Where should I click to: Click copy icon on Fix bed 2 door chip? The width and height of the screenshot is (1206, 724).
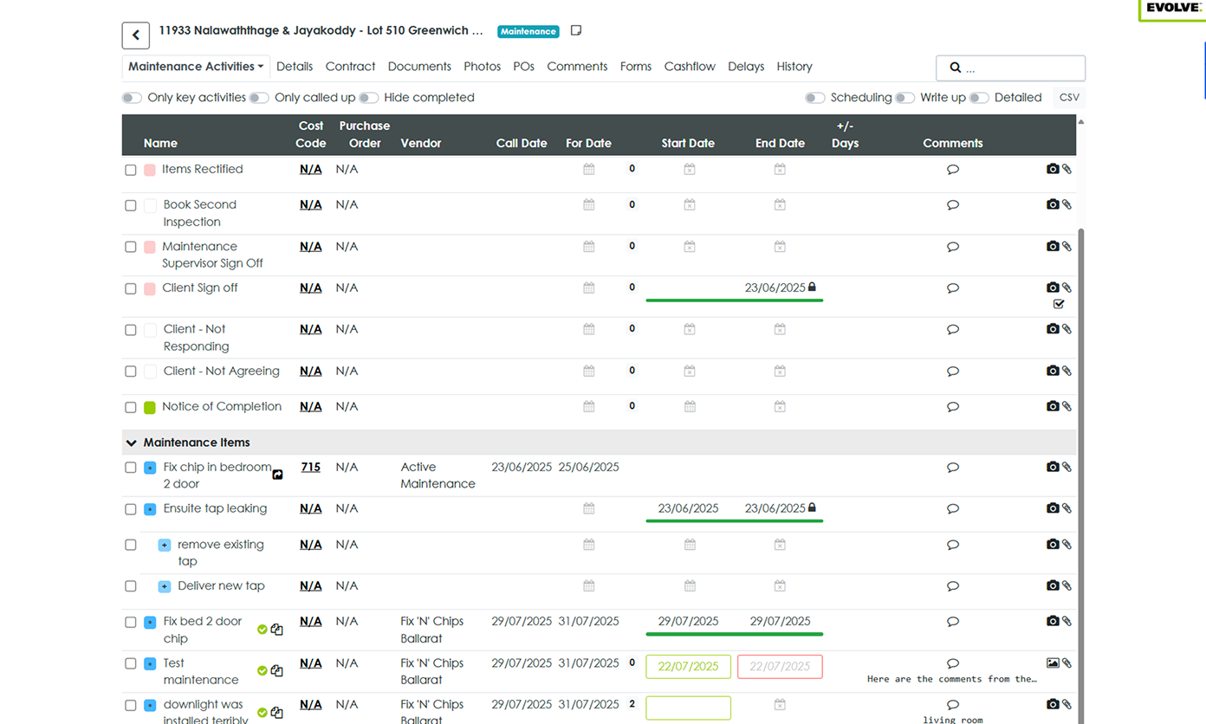point(277,630)
